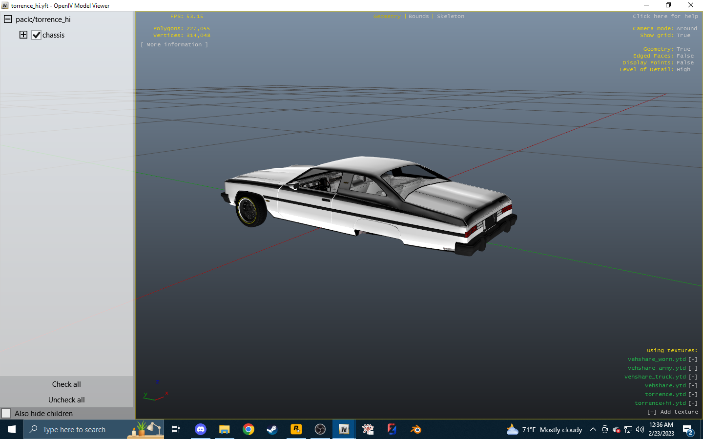Expand More information statistics section

coord(174,44)
